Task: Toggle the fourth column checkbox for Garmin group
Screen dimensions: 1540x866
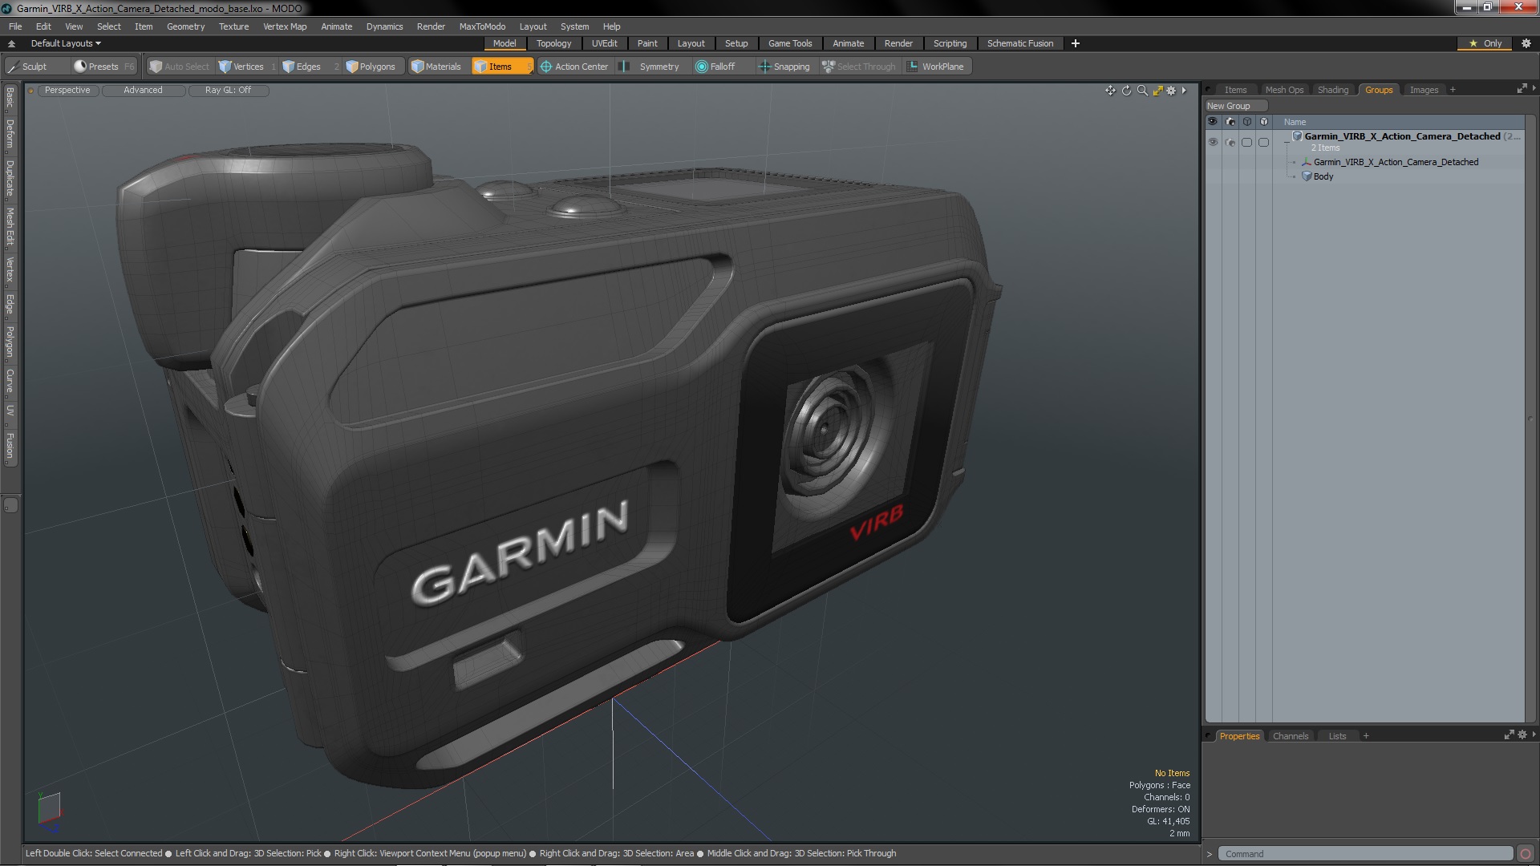Action: (1263, 142)
